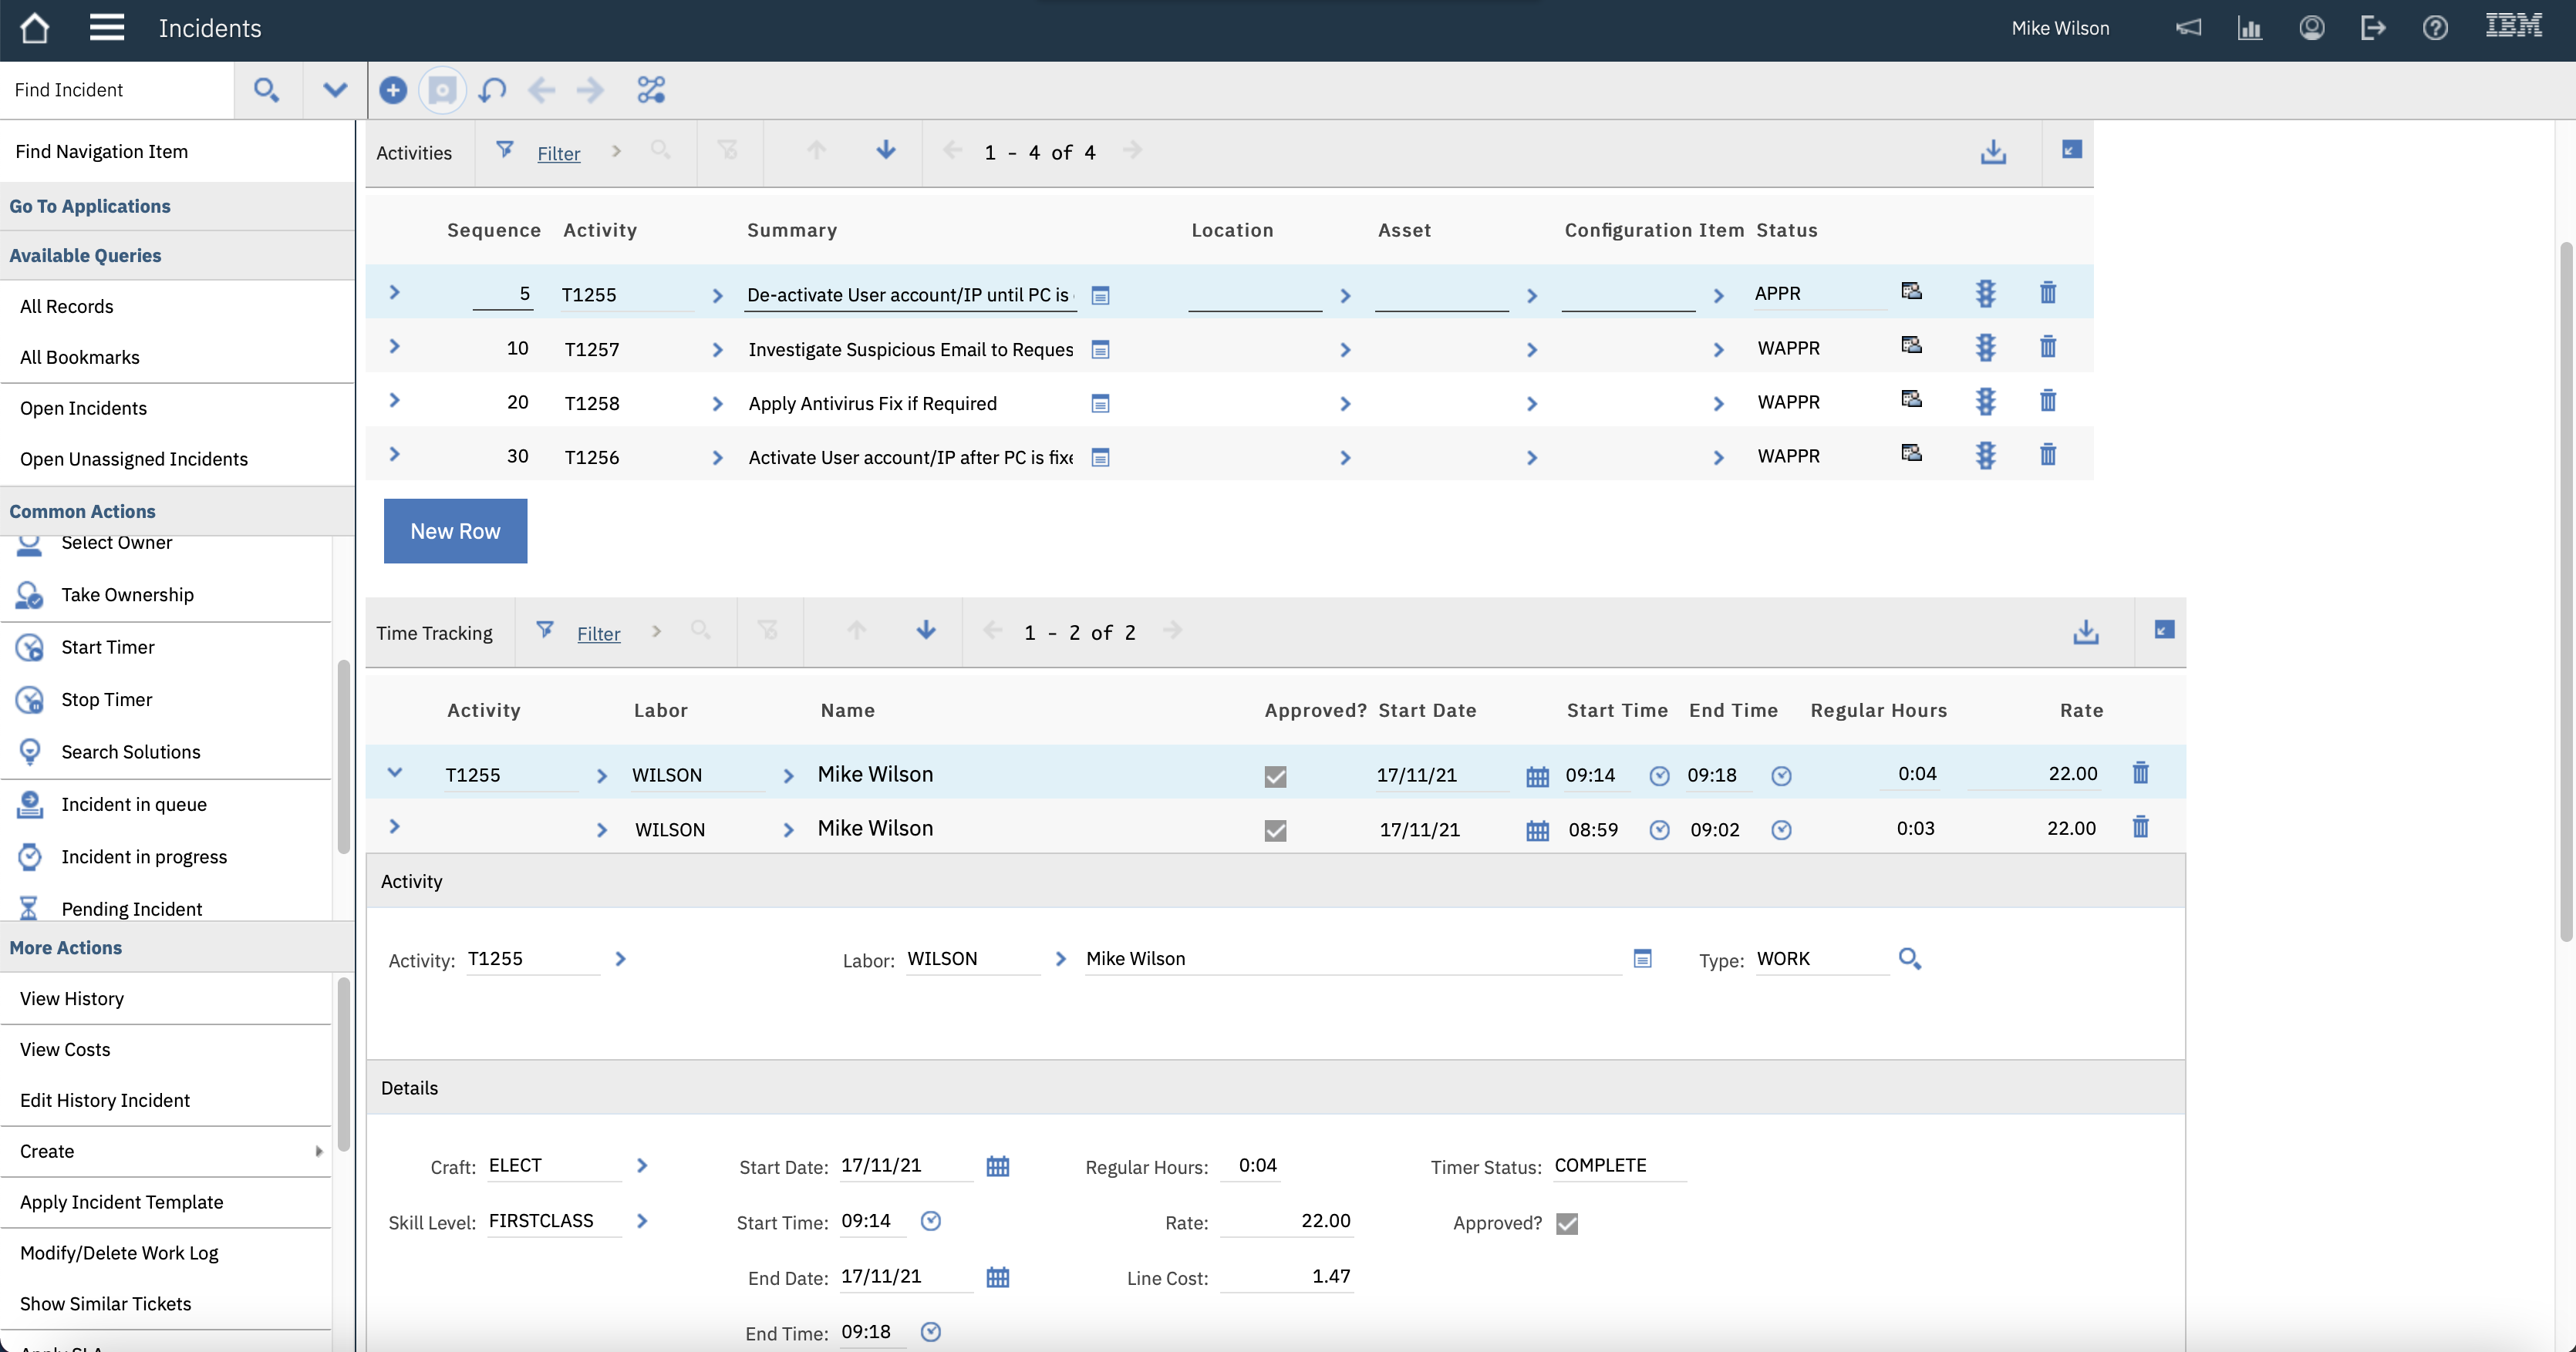
Task: Toggle the Approved checkbox in Details section
Action: [x=1566, y=1224]
